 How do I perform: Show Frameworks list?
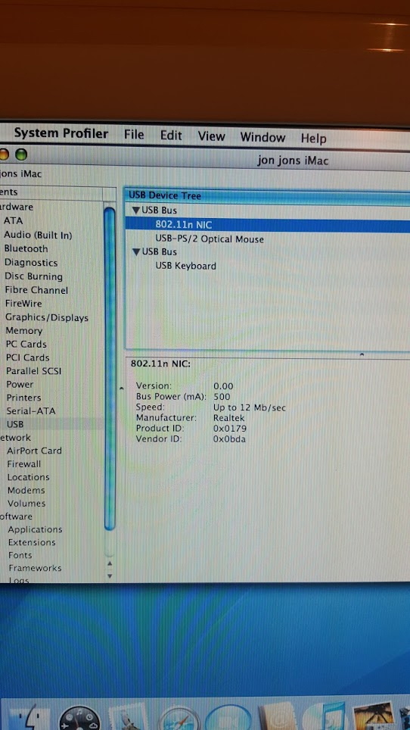point(35,568)
